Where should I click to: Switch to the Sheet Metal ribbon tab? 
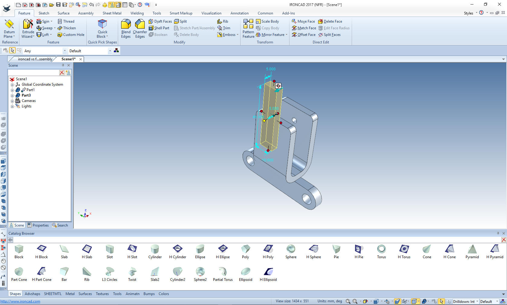pyautogui.click(x=112, y=13)
